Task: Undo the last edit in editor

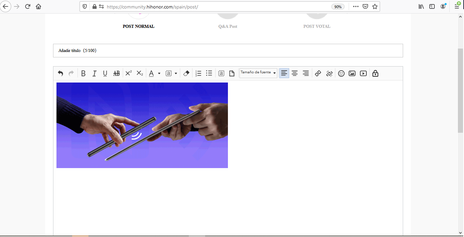Action: click(61, 73)
